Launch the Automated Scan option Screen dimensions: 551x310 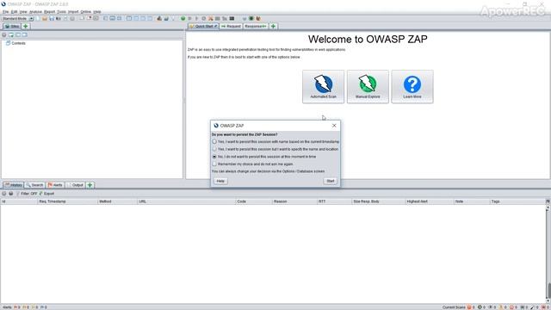[x=324, y=86]
